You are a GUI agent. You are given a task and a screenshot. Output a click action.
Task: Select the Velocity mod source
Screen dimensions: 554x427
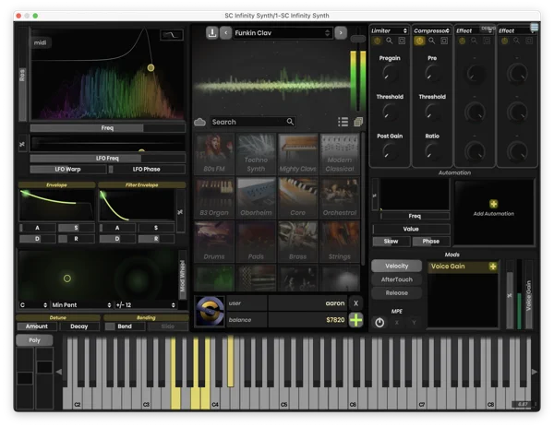point(396,267)
